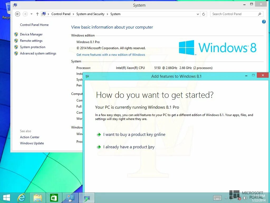
Task: Launch the Windows Store from the taskbar
Action: (54, 197)
